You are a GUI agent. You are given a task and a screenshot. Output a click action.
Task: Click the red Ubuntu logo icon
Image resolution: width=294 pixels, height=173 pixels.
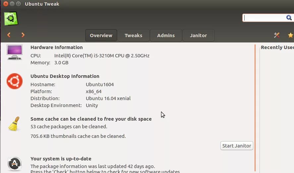pyautogui.click(x=15, y=81)
